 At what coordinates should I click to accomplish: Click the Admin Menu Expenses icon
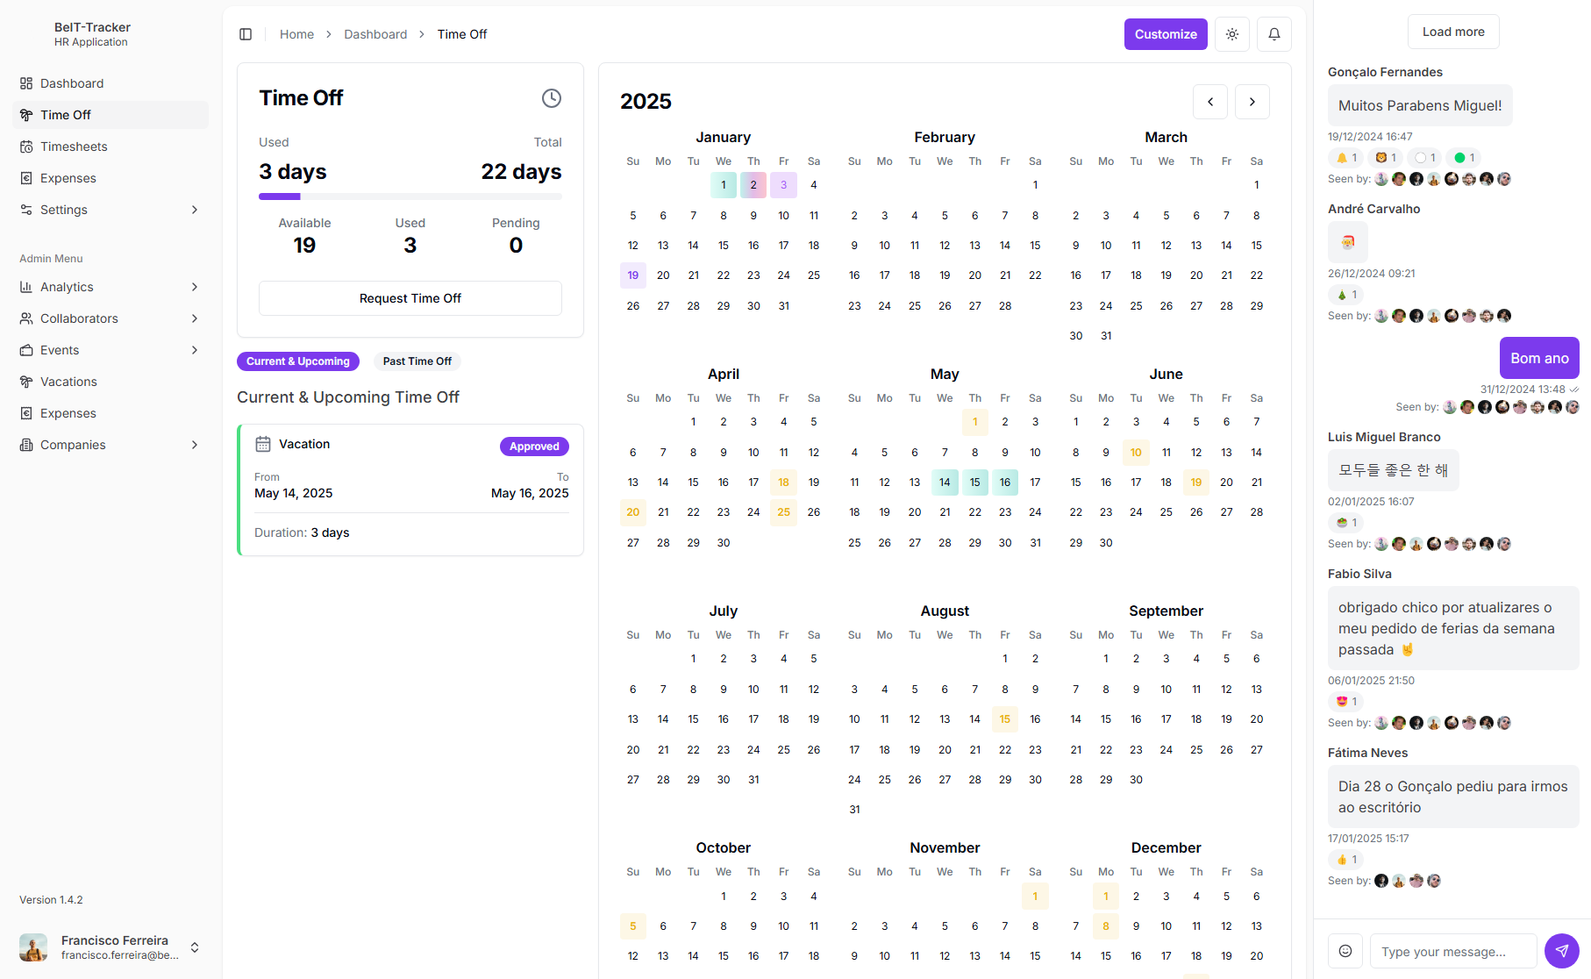click(x=26, y=413)
